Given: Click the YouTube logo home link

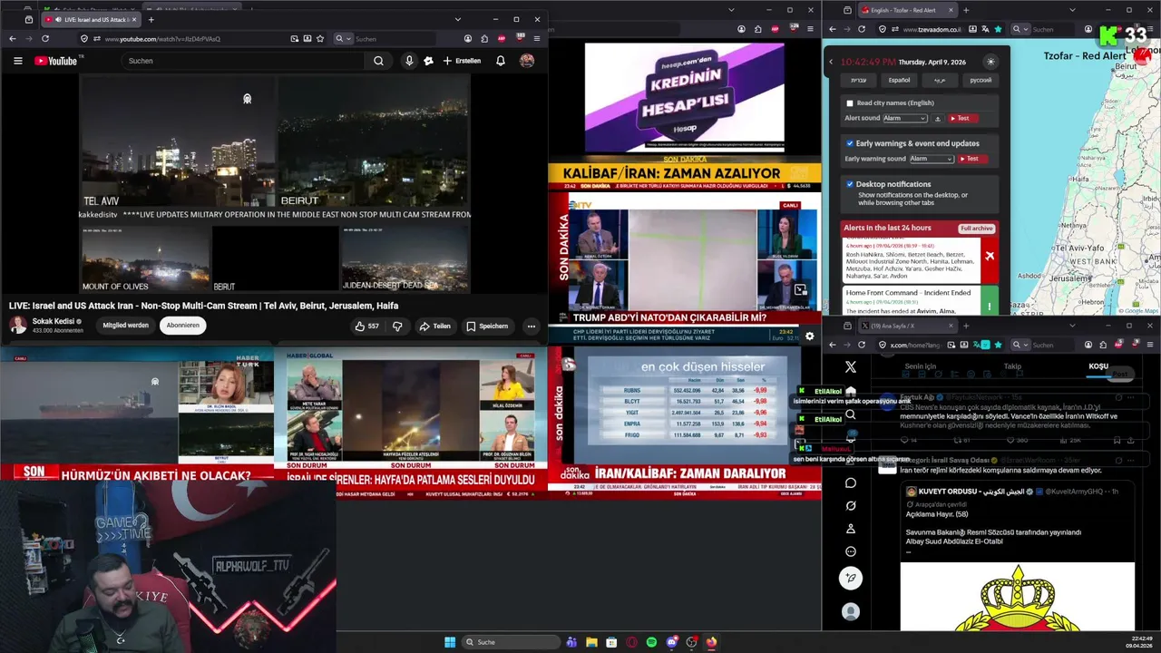Looking at the screenshot, I should click(x=56, y=61).
